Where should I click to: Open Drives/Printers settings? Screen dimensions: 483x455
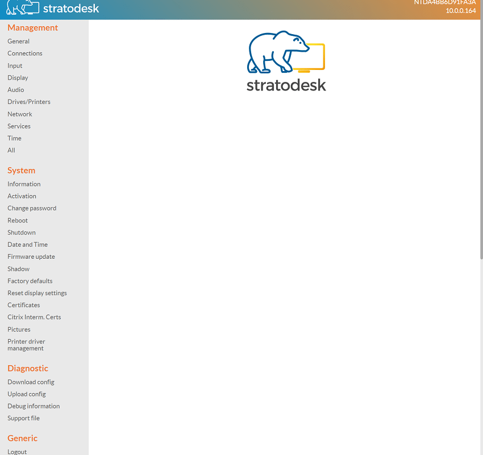tap(29, 102)
